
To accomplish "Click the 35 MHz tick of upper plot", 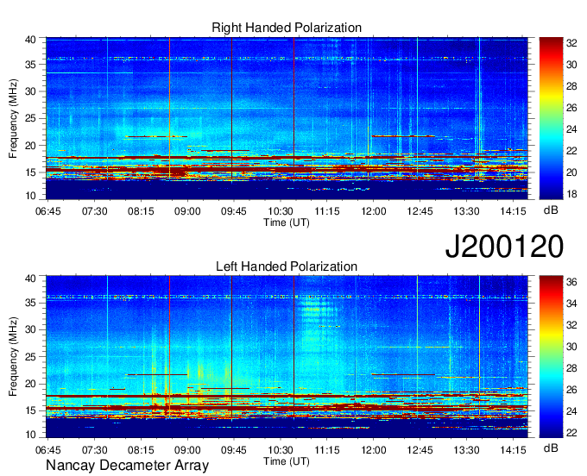I will point(30,65).
